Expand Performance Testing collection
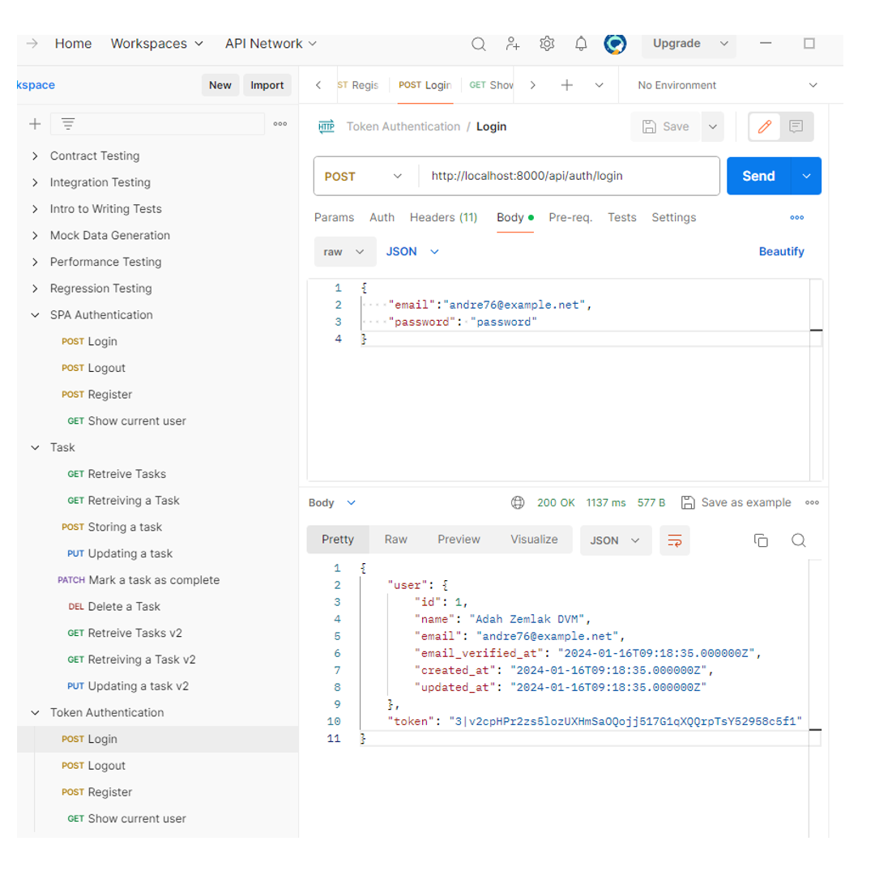 (x=35, y=262)
